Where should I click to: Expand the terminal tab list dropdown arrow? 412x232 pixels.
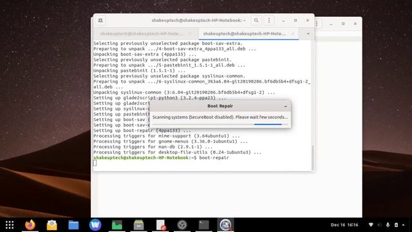(x=308, y=34)
